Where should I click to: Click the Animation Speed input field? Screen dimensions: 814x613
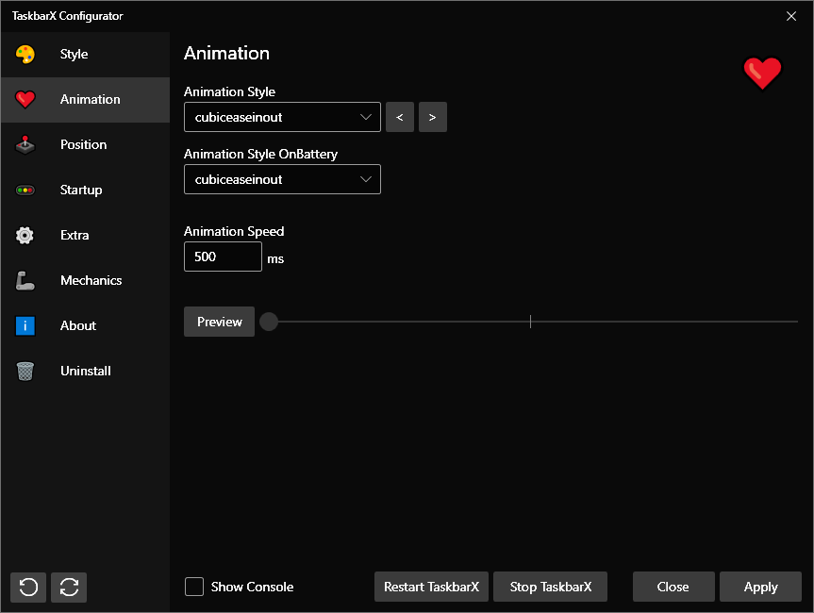[223, 257]
